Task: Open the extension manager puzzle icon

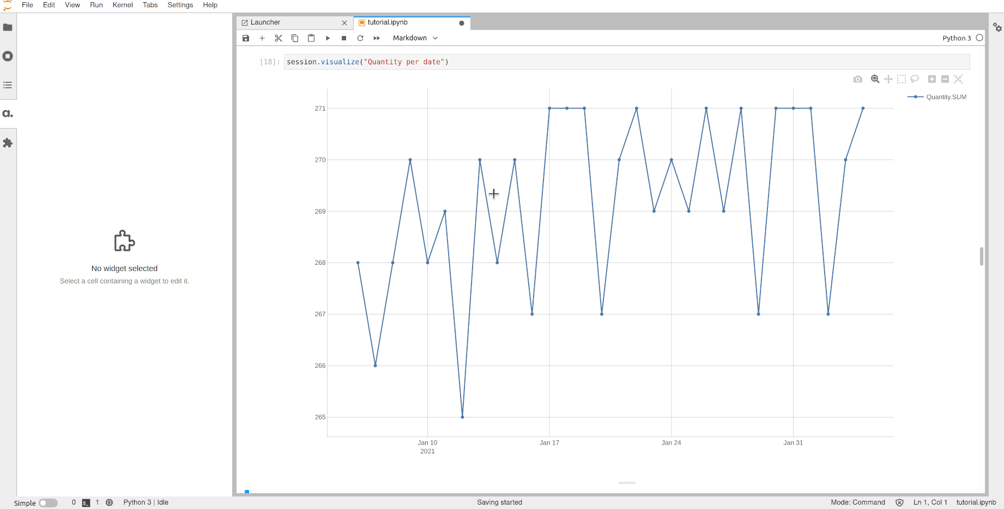Action: pyautogui.click(x=8, y=143)
